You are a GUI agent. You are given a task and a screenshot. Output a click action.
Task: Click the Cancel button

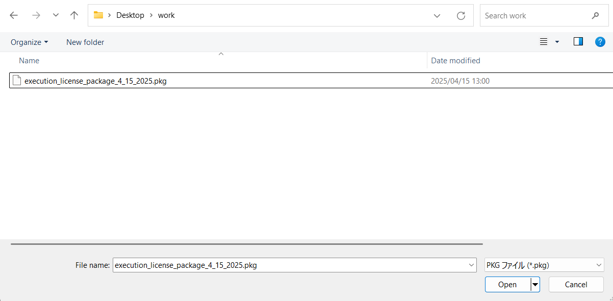tap(576, 284)
